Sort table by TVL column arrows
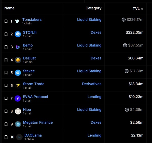The image size is (152, 143). tap(142, 9)
